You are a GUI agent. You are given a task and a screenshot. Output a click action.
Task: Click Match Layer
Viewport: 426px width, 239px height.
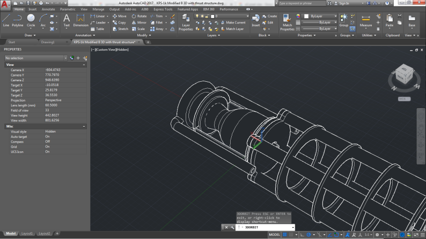(232, 29)
